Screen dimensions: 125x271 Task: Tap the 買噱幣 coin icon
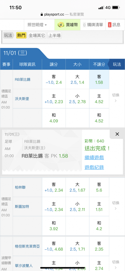[60, 25]
